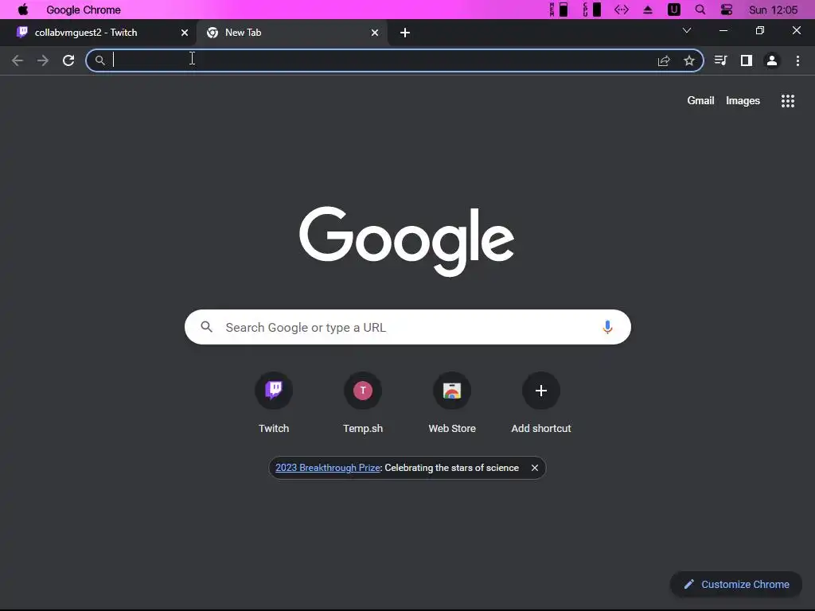Reload the page
Viewport: 815px width, 611px height.
pyautogui.click(x=68, y=60)
